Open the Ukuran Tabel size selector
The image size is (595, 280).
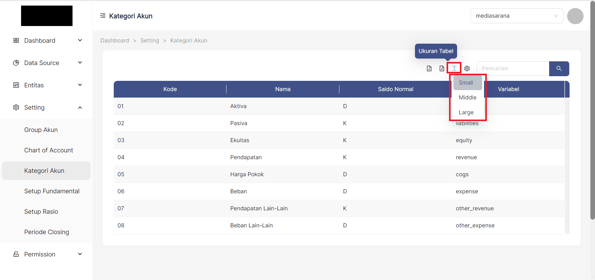point(454,68)
